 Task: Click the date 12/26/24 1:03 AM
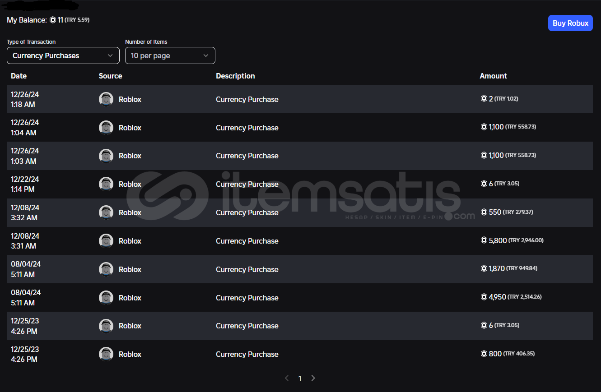pyautogui.click(x=25, y=156)
